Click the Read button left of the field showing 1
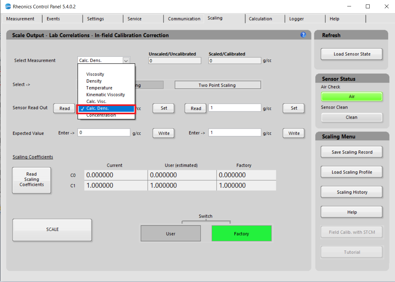Screen dimensions: 395x282 click(196, 109)
